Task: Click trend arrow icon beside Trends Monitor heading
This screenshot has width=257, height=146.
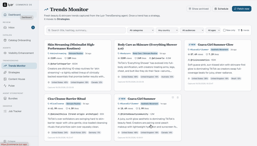Action: (x=46, y=10)
